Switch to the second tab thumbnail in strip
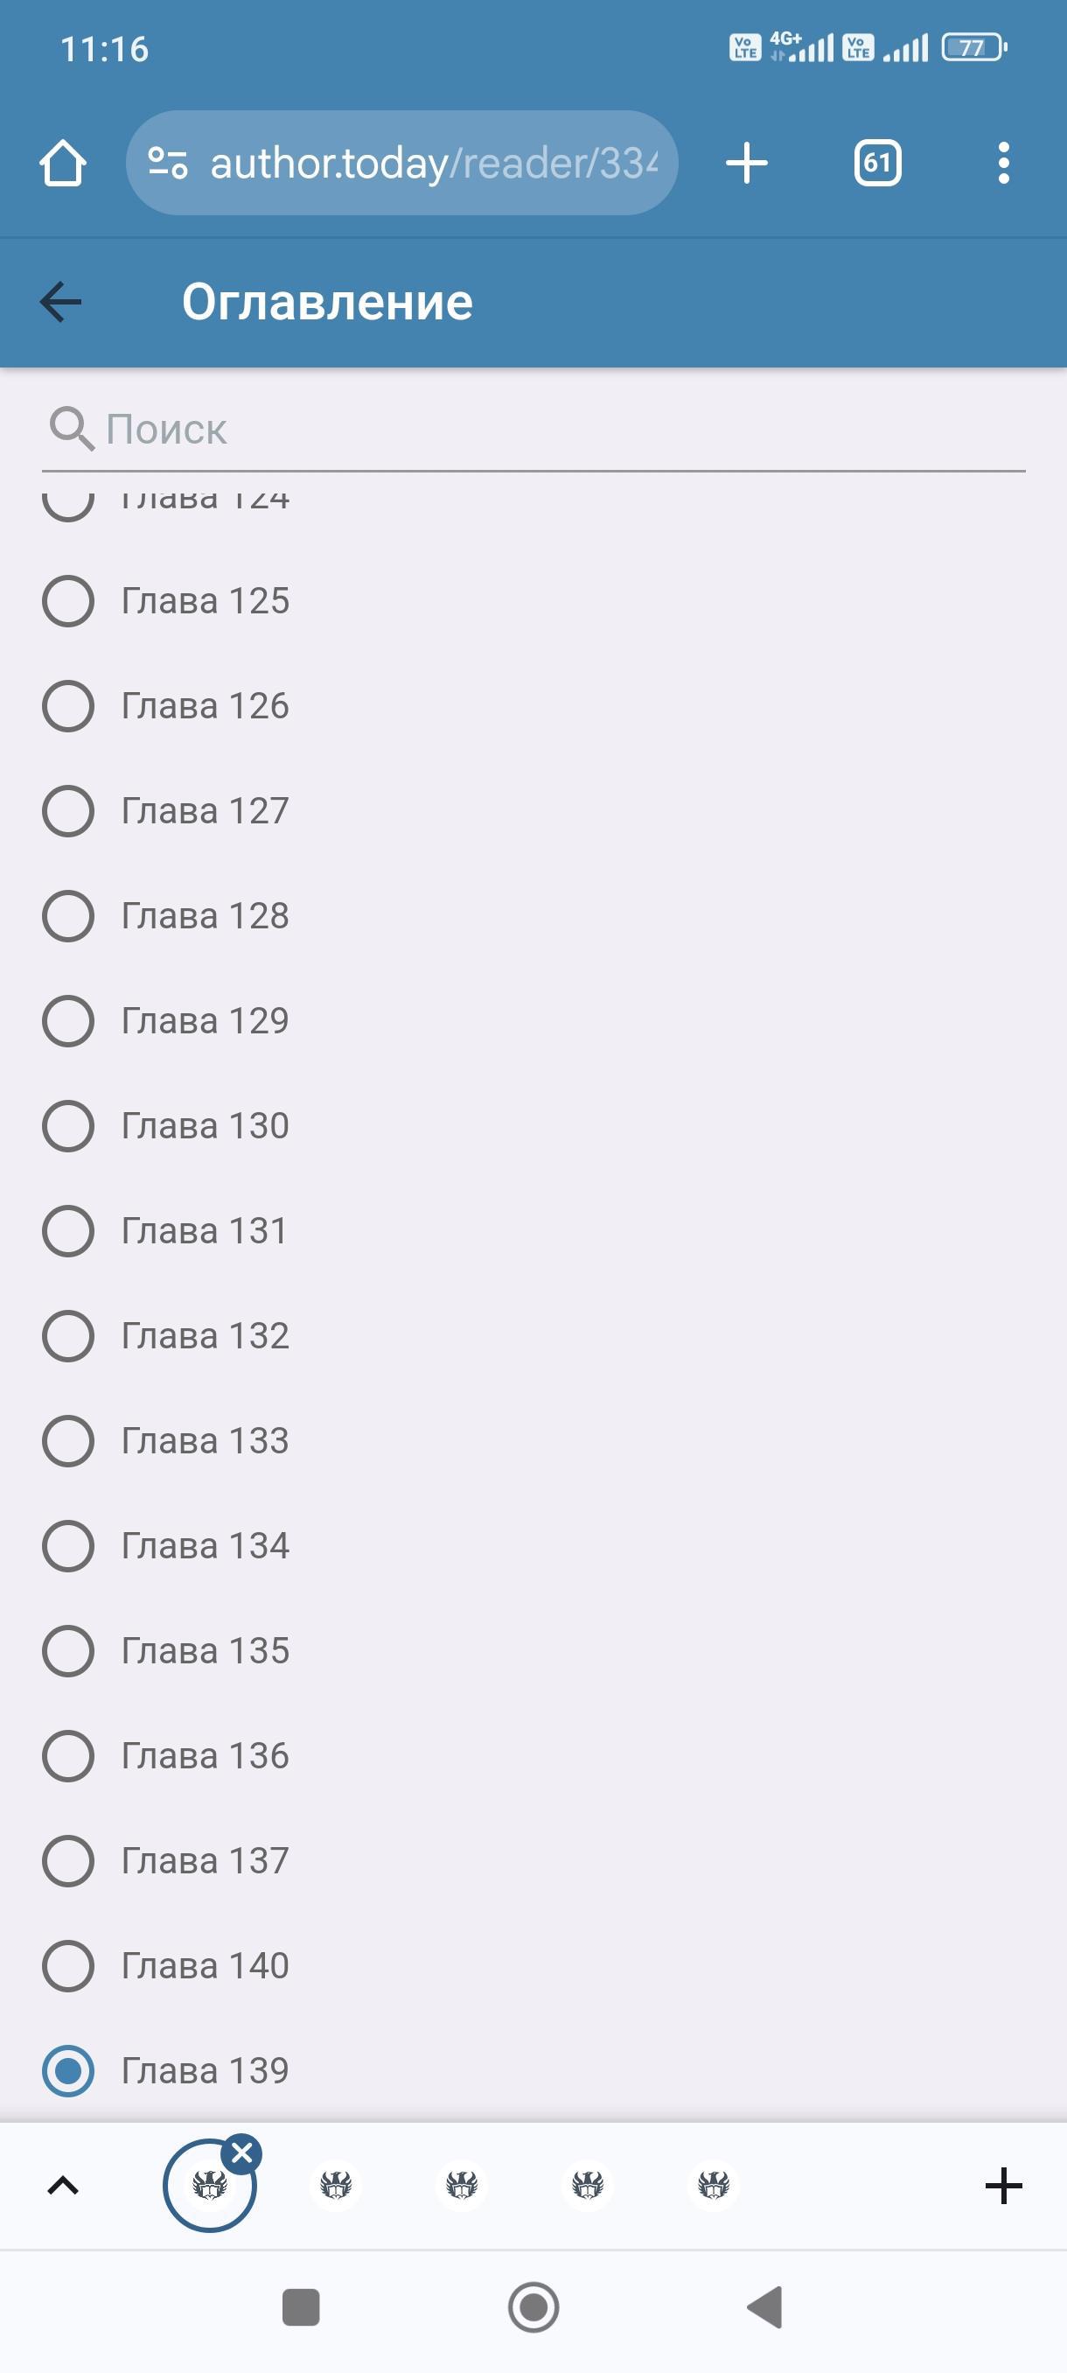The width and height of the screenshot is (1067, 2373). pyautogui.click(x=336, y=2185)
